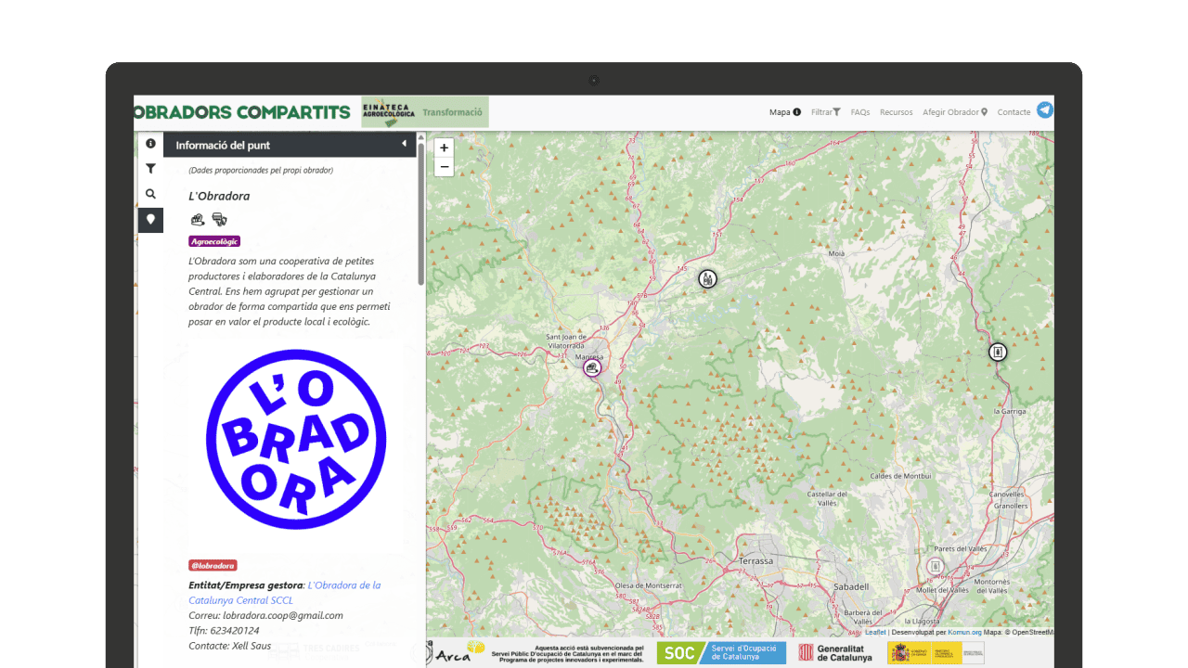Click the Manresa obrador map marker

click(592, 367)
